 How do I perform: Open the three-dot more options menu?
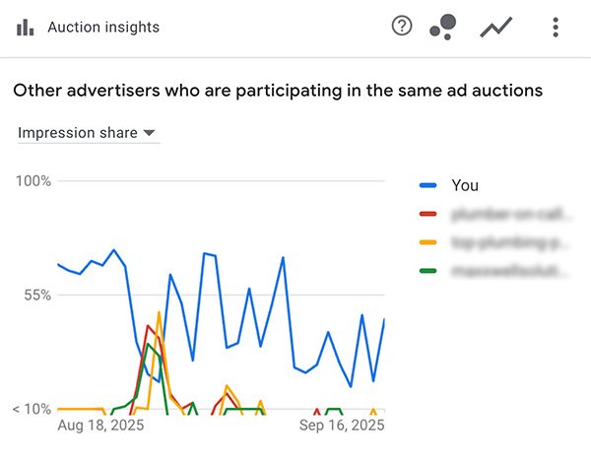click(556, 28)
